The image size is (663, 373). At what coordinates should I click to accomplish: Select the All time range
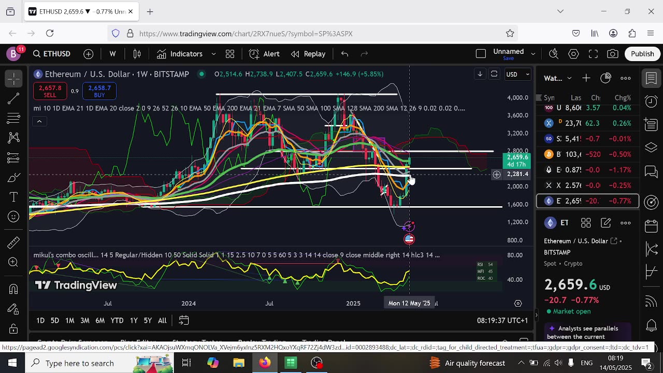162,321
